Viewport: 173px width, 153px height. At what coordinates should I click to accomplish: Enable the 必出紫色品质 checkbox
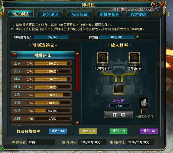(144, 112)
